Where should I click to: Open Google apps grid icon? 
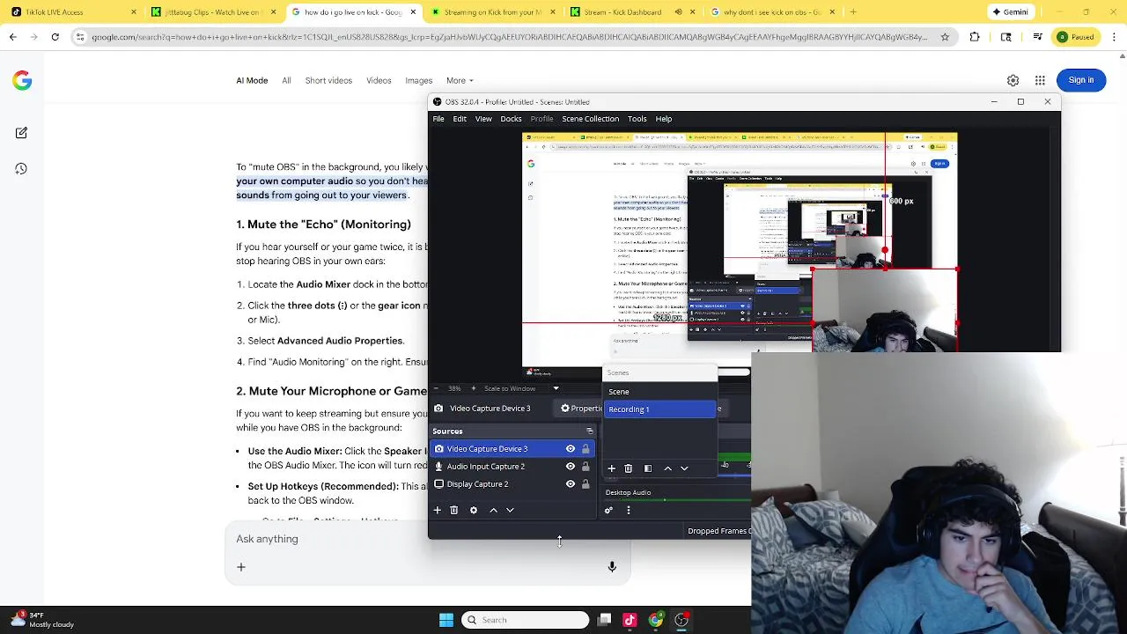coord(1040,80)
